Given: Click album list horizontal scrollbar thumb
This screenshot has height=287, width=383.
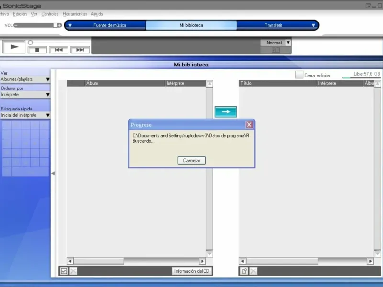Looking at the screenshot, I should (x=99, y=261).
